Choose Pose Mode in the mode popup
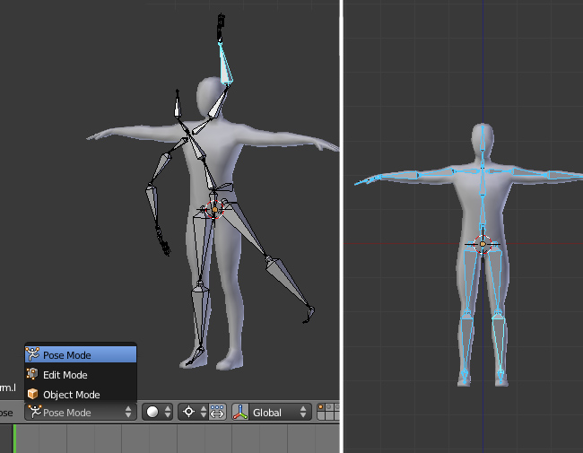583x453 pixels. click(x=81, y=355)
